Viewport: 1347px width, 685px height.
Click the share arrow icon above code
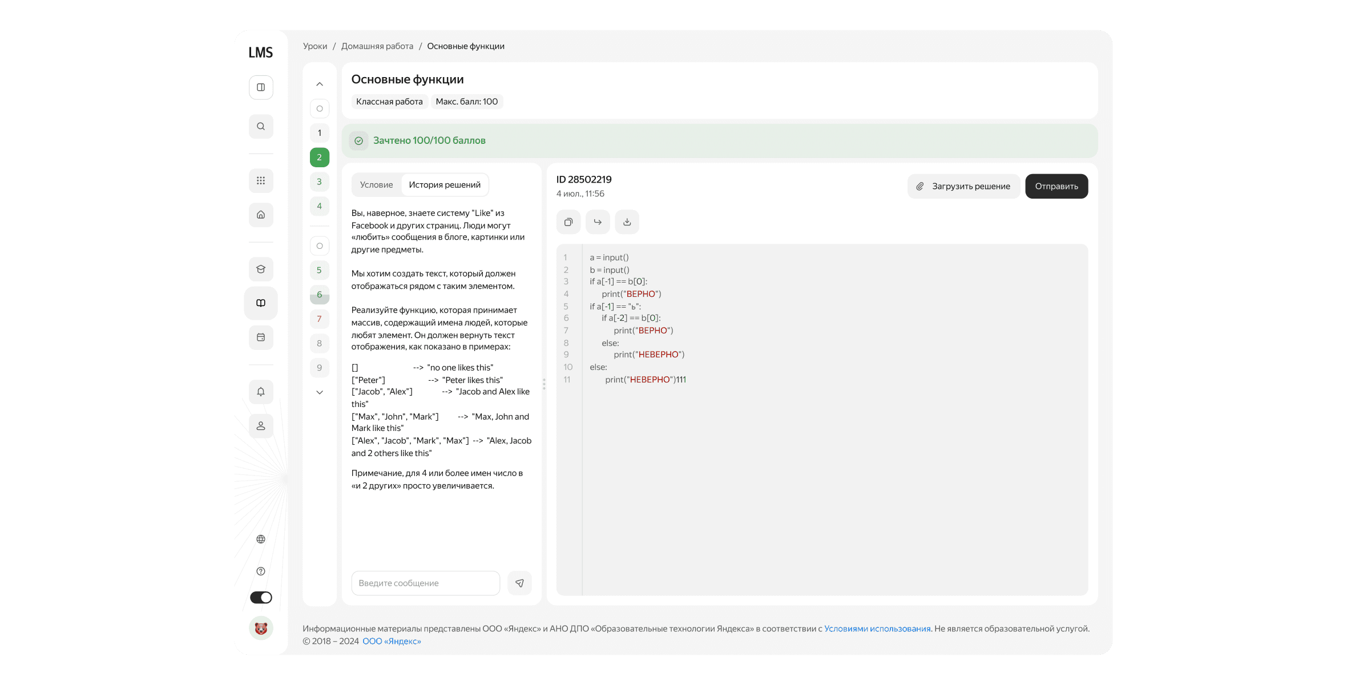pos(598,222)
